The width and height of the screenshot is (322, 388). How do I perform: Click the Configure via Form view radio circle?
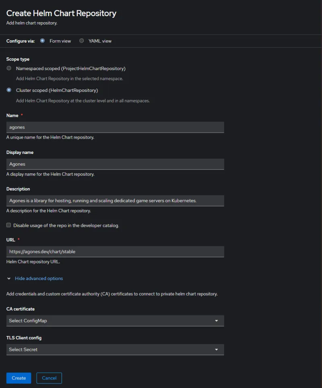pyautogui.click(x=42, y=41)
